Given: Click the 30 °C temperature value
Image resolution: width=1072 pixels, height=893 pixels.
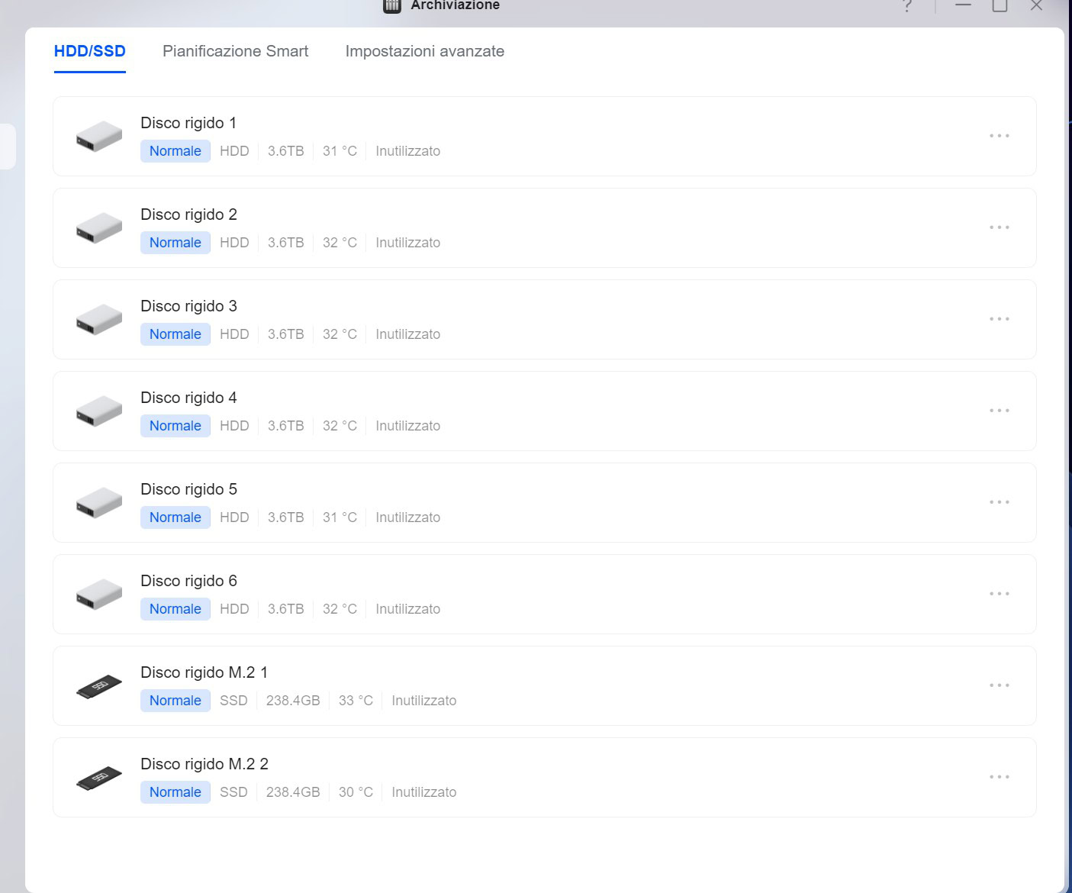Looking at the screenshot, I should point(356,792).
